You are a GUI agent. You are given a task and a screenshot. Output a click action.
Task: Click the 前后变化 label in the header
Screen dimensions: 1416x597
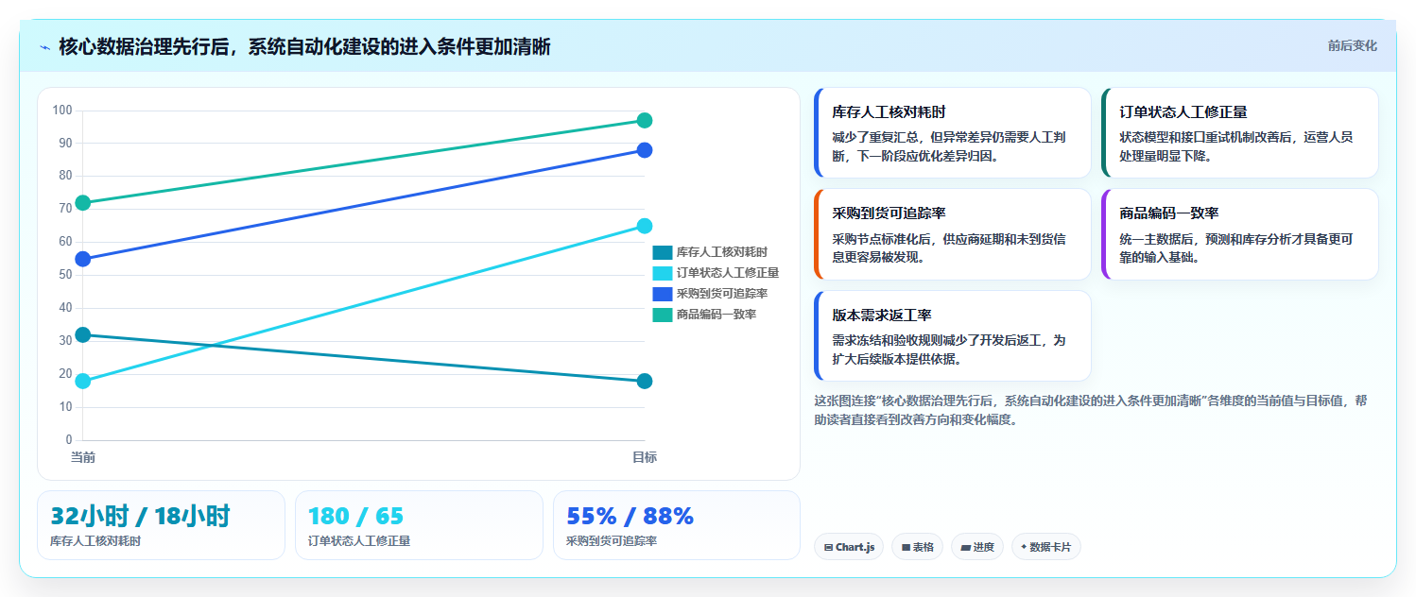click(1352, 45)
